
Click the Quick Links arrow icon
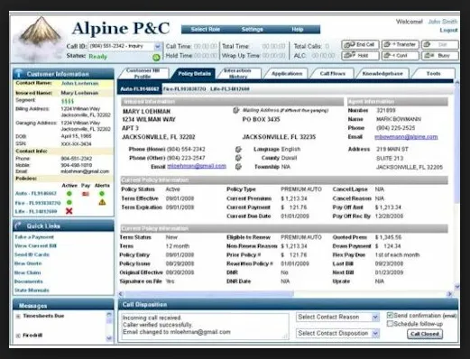click(x=18, y=226)
